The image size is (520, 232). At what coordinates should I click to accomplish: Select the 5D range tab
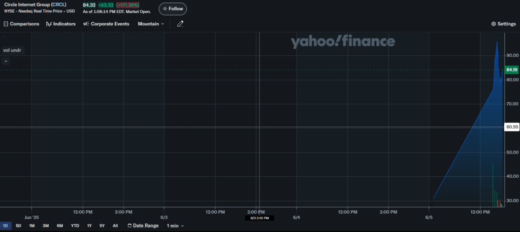point(19,226)
